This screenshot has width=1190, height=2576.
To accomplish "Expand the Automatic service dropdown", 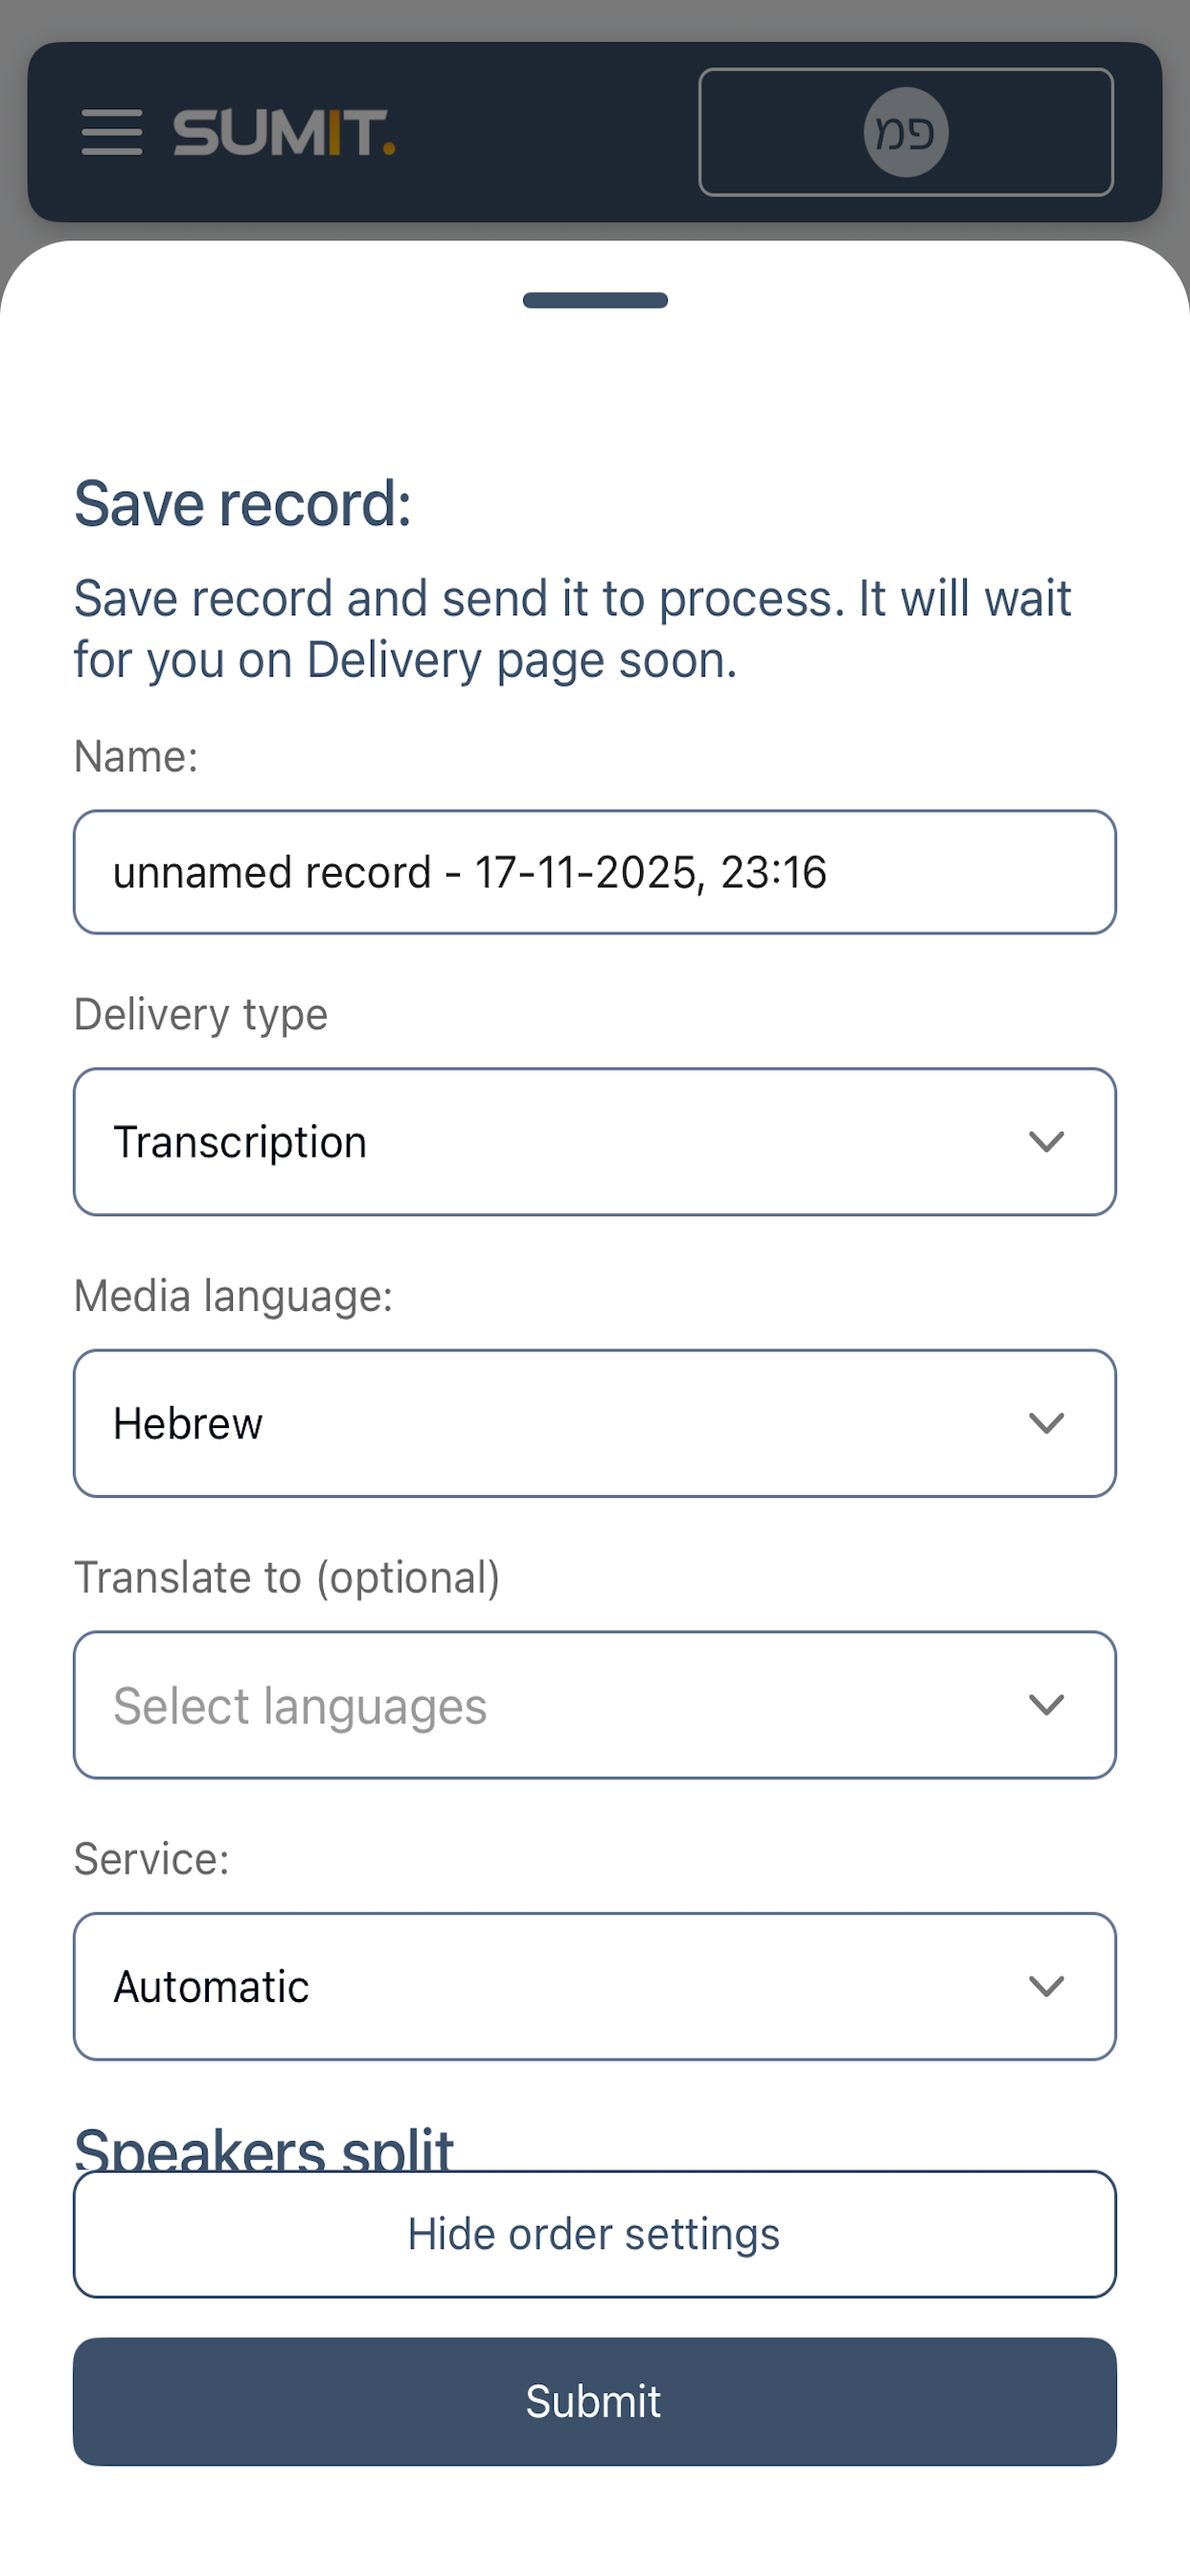I will (x=595, y=1985).
